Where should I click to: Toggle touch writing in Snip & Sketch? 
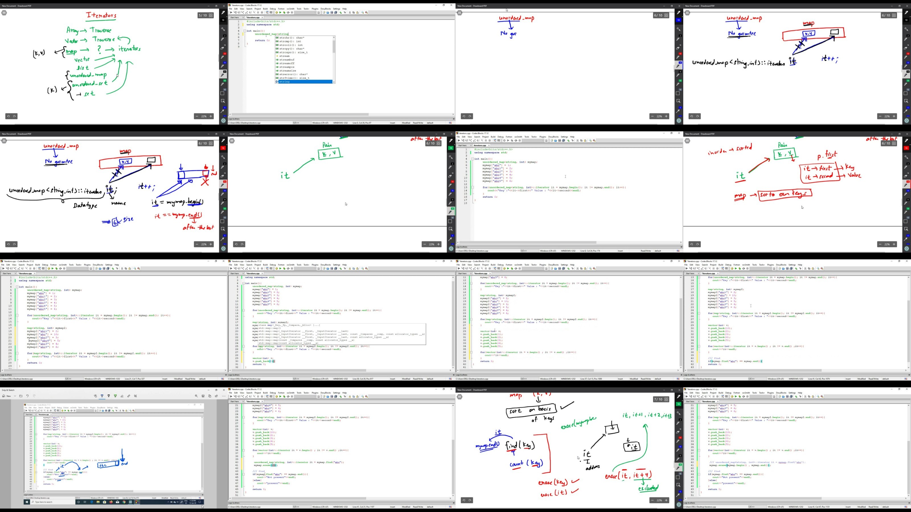[95, 396]
